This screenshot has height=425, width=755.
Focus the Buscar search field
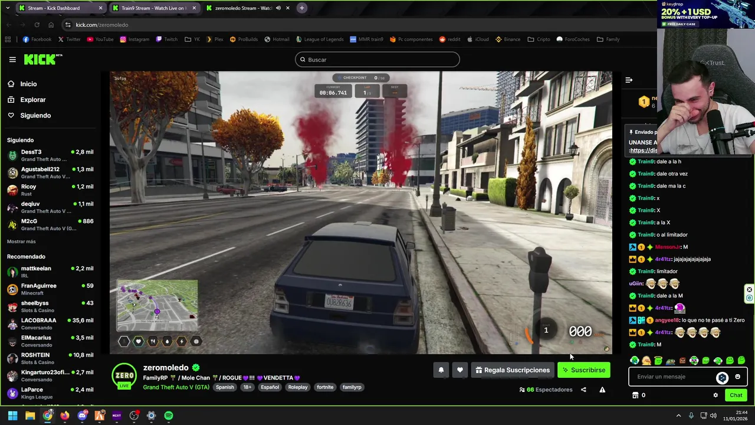[x=377, y=60]
